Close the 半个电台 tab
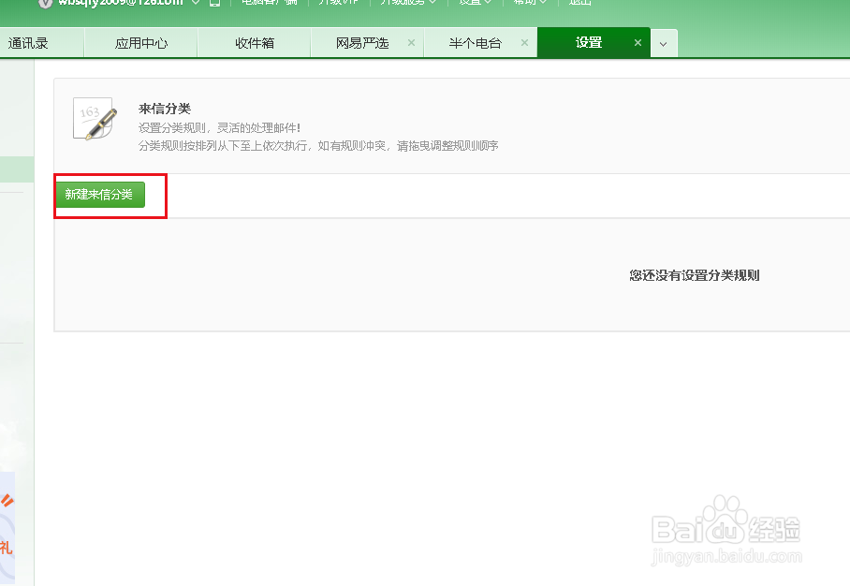850x586 pixels. (x=525, y=42)
